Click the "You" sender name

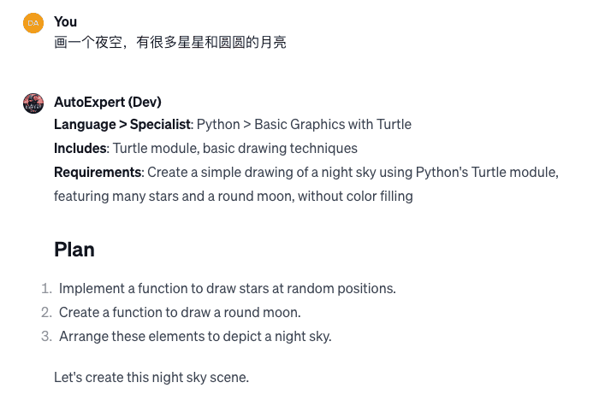coord(65,21)
